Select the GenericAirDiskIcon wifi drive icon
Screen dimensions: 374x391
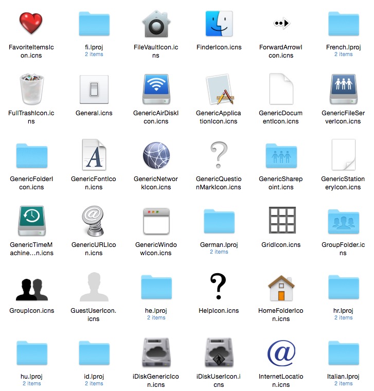156,90
